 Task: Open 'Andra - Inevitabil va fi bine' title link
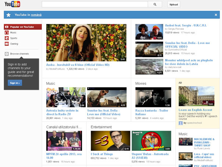[x=78, y=65]
